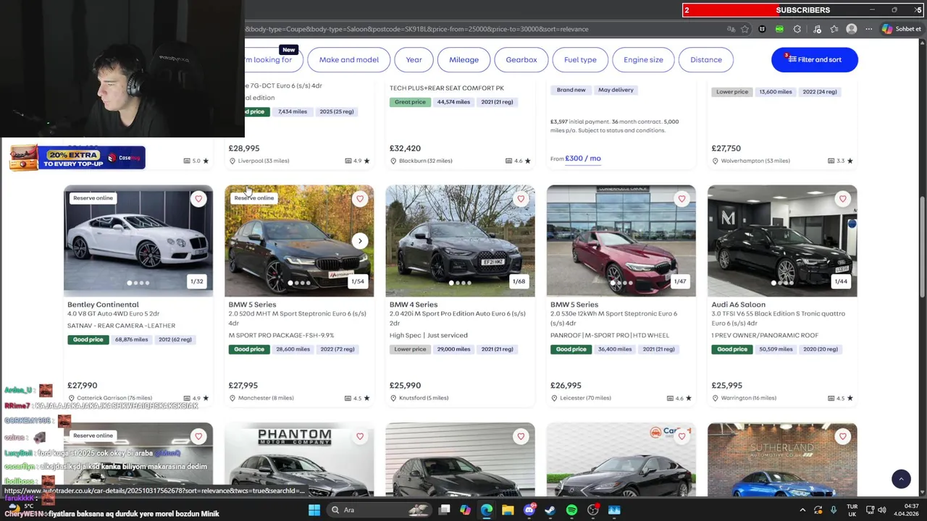The height and width of the screenshot is (521, 927).
Task: Click 'Lower price' badge on BMW 4 Series
Action: (410, 350)
